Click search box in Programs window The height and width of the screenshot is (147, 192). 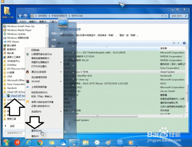pos(179,16)
